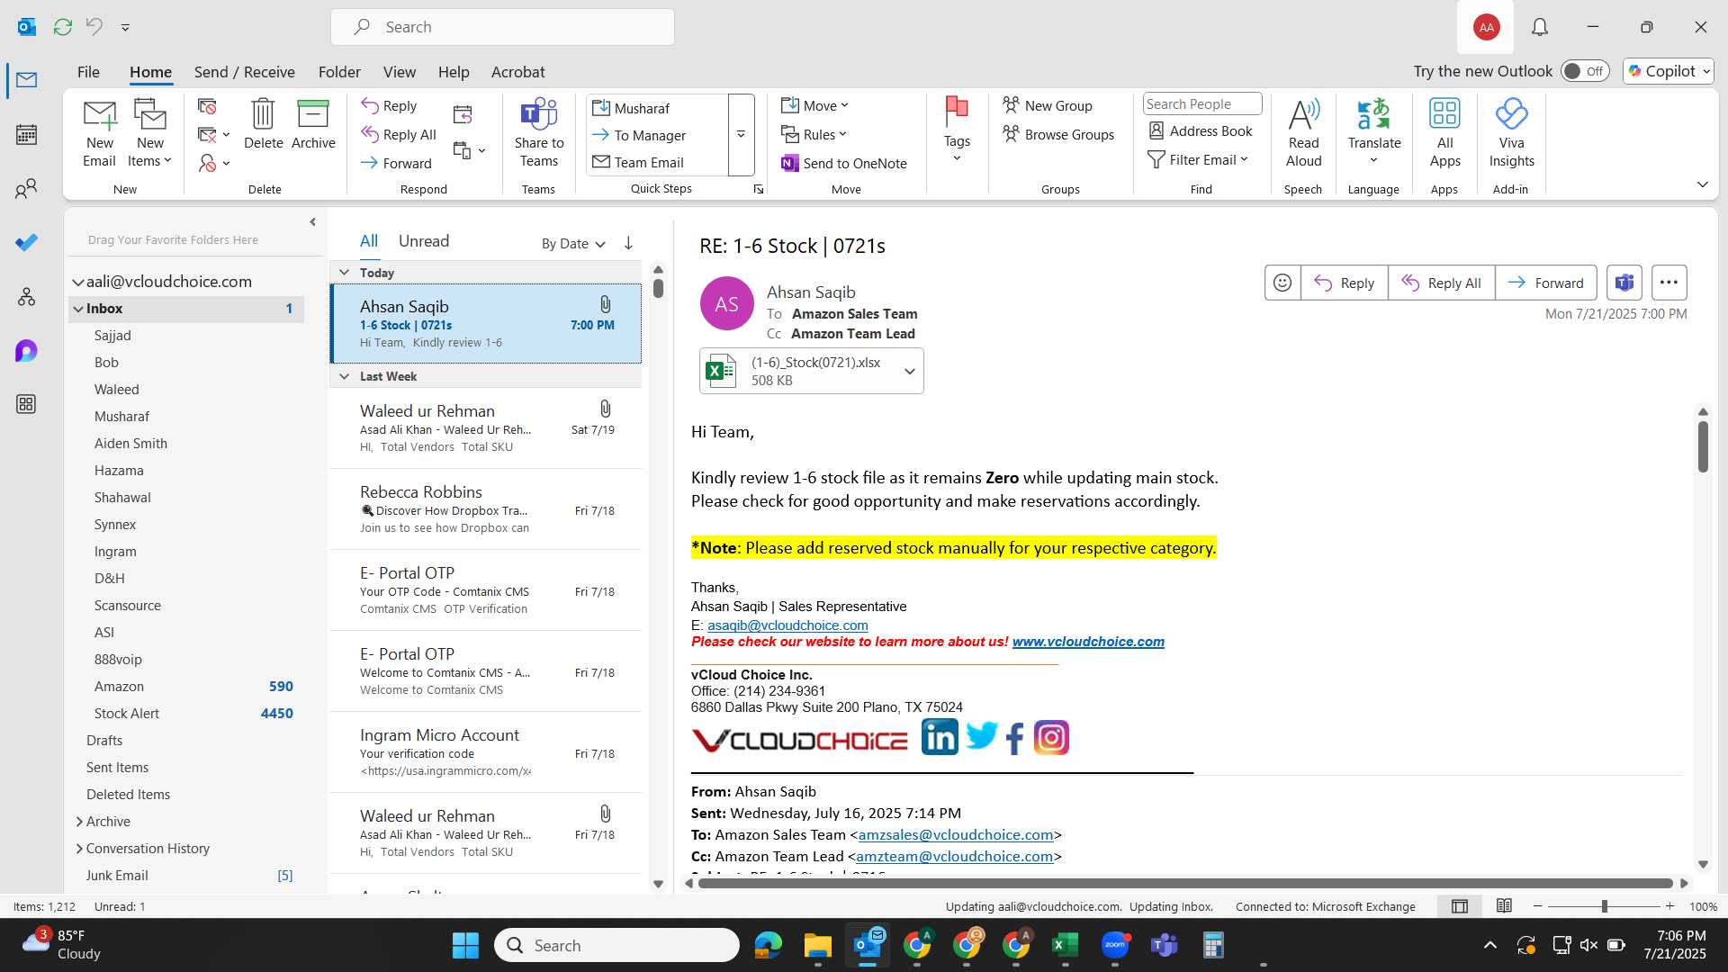Screen dimensions: 1728x972
Task: Click the Teams icon in message header
Action: tap(1624, 283)
